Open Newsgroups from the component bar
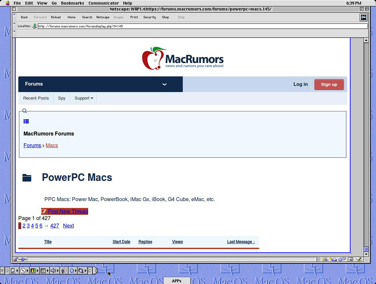376x284 pixels. coord(342,259)
